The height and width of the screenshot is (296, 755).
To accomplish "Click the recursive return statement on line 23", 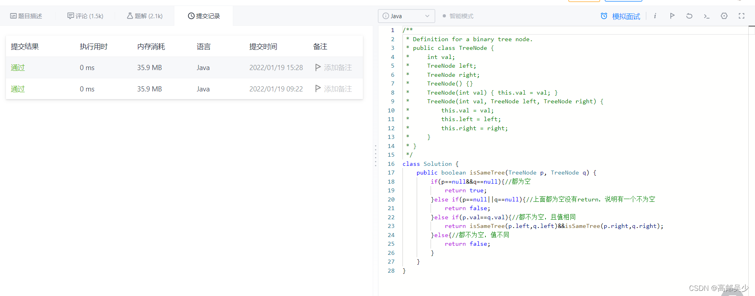I will (x=554, y=226).
